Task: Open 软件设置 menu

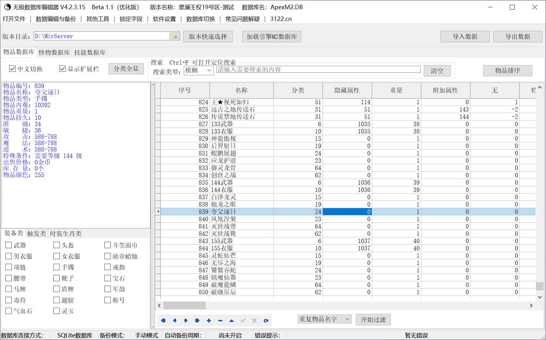Action: 164,19
